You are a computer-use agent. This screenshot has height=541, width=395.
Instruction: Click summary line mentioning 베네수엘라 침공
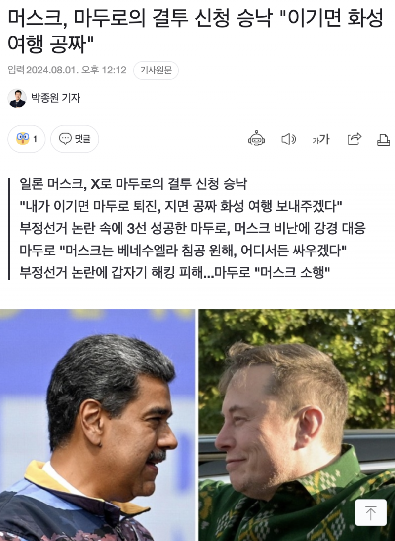(183, 250)
